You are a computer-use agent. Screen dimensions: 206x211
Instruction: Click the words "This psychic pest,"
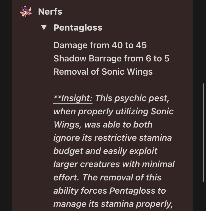(x=132, y=98)
